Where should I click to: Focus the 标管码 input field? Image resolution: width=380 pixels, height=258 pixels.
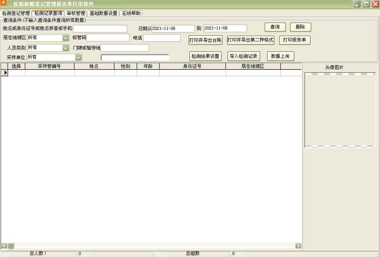click(108, 38)
